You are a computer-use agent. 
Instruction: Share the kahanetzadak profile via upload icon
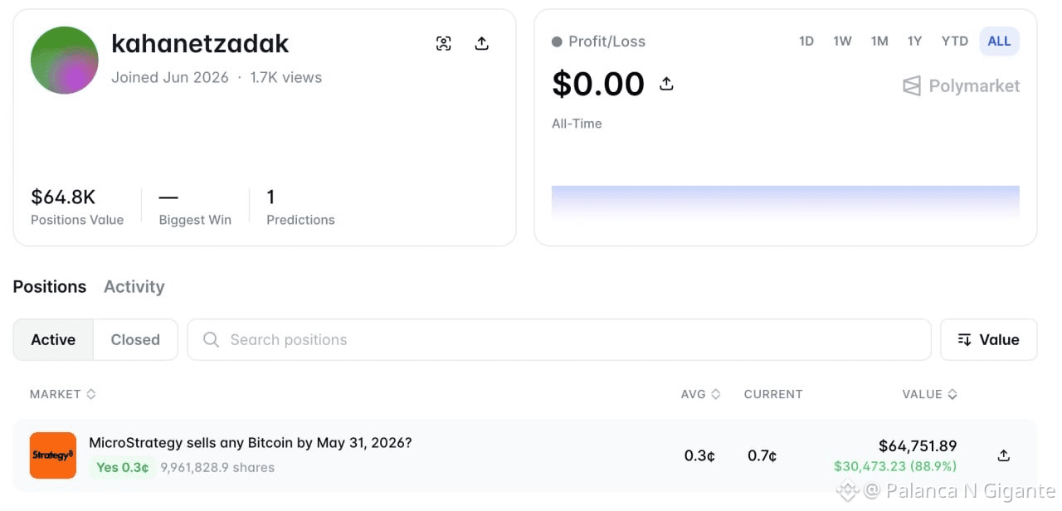point(482,44)
